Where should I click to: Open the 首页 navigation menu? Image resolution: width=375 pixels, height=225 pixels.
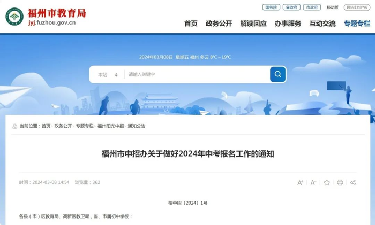(x=191, y=24)
